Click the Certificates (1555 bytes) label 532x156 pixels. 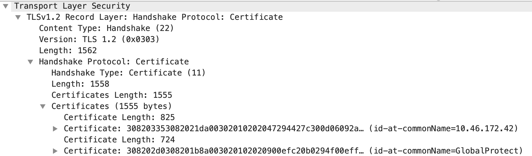111,106
